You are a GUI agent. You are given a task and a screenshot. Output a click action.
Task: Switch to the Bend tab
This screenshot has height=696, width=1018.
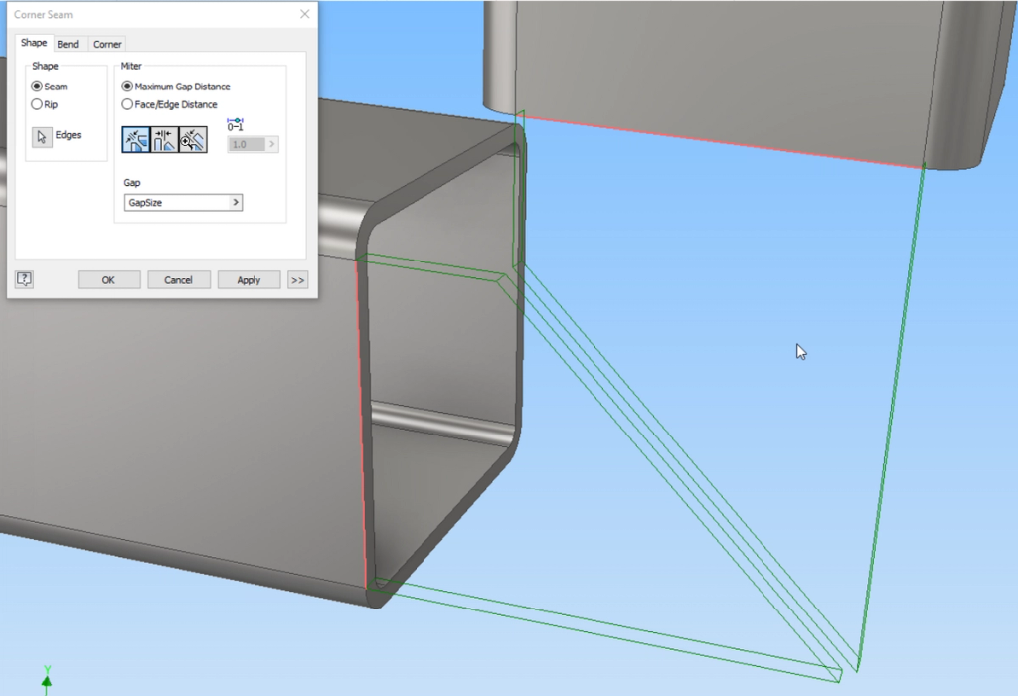[x=68, y=44]
